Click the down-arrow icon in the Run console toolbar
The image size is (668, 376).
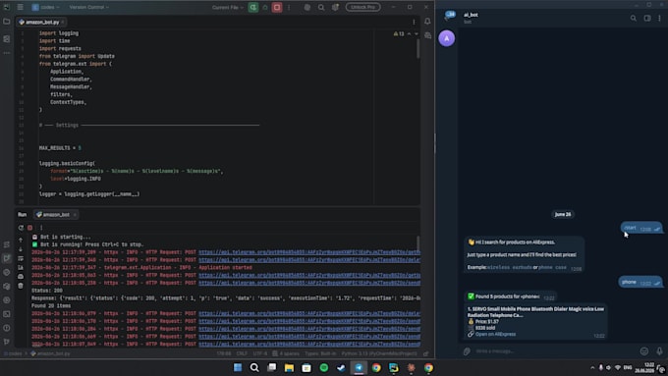point(21,249)
